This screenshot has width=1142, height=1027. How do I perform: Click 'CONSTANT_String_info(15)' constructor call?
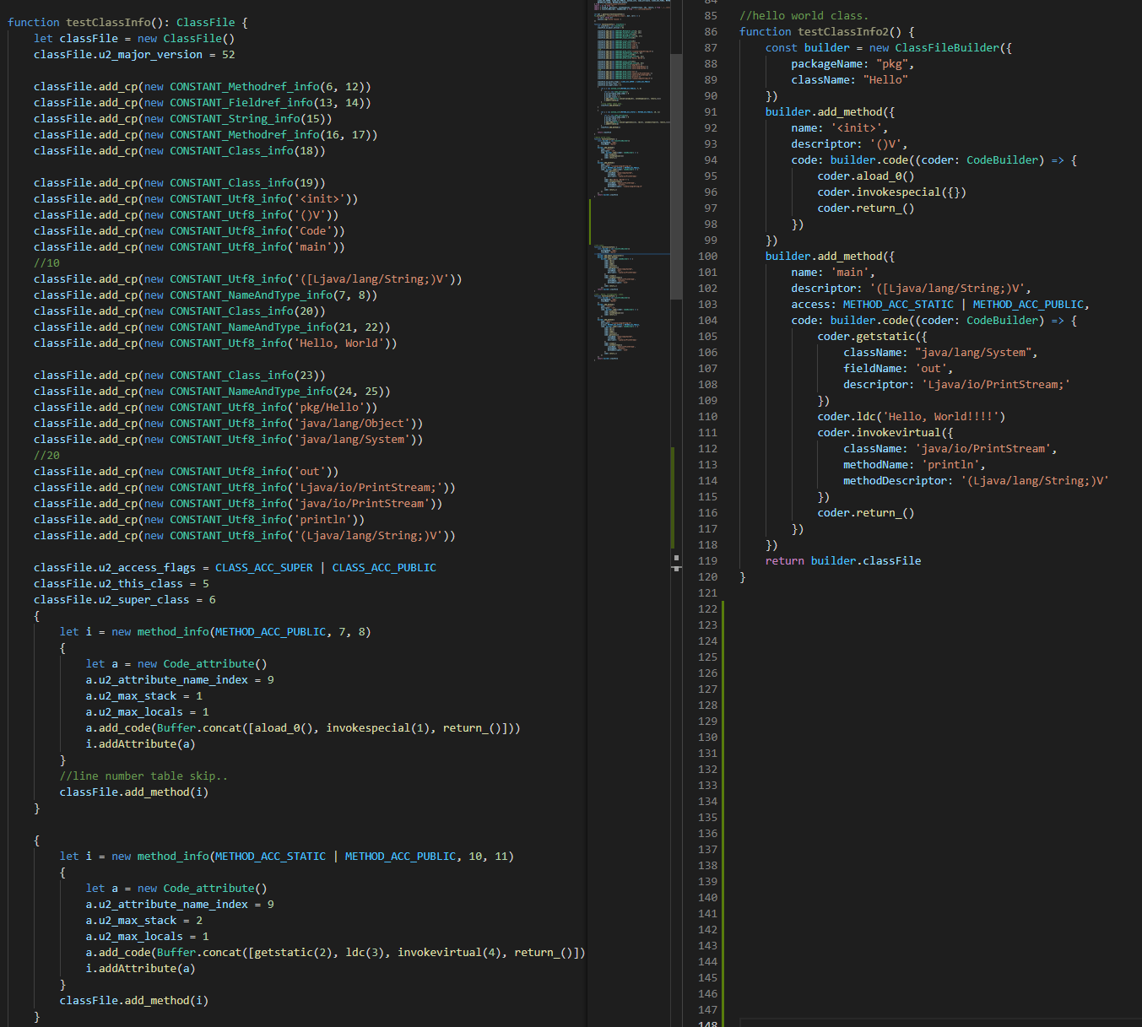pos(251,119)
